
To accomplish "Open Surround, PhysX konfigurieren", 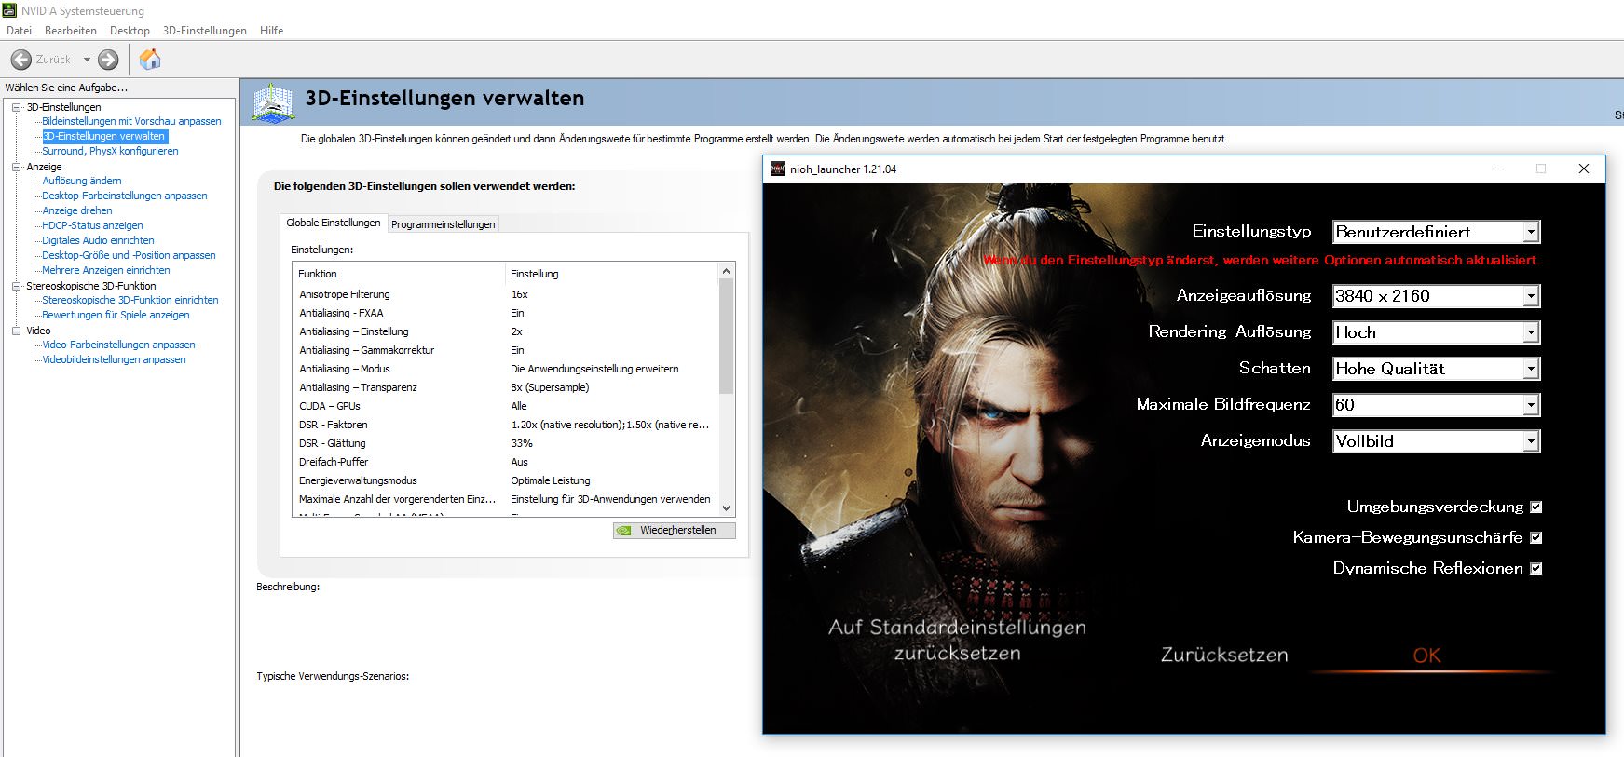I will tap(110, 151).
